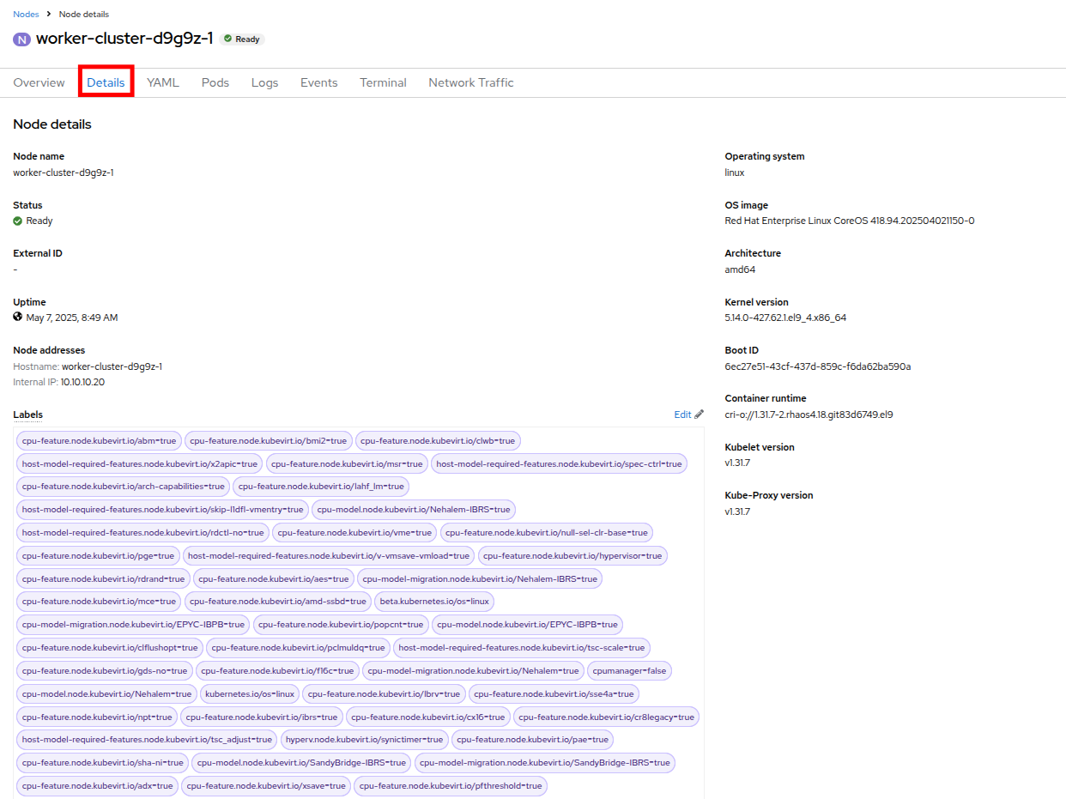This screenshot has height=799, width=1066.
Task: Click the hyperv synictimer=true label
Action: 364,739
